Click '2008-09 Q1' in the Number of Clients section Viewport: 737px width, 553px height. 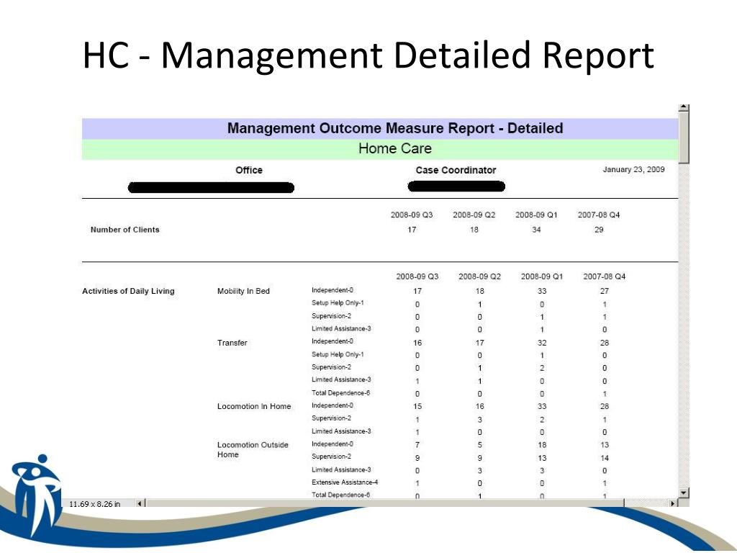coord(536,215)
